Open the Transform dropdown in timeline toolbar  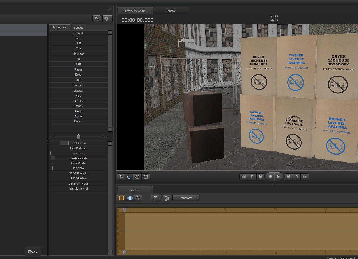[186, 198]
